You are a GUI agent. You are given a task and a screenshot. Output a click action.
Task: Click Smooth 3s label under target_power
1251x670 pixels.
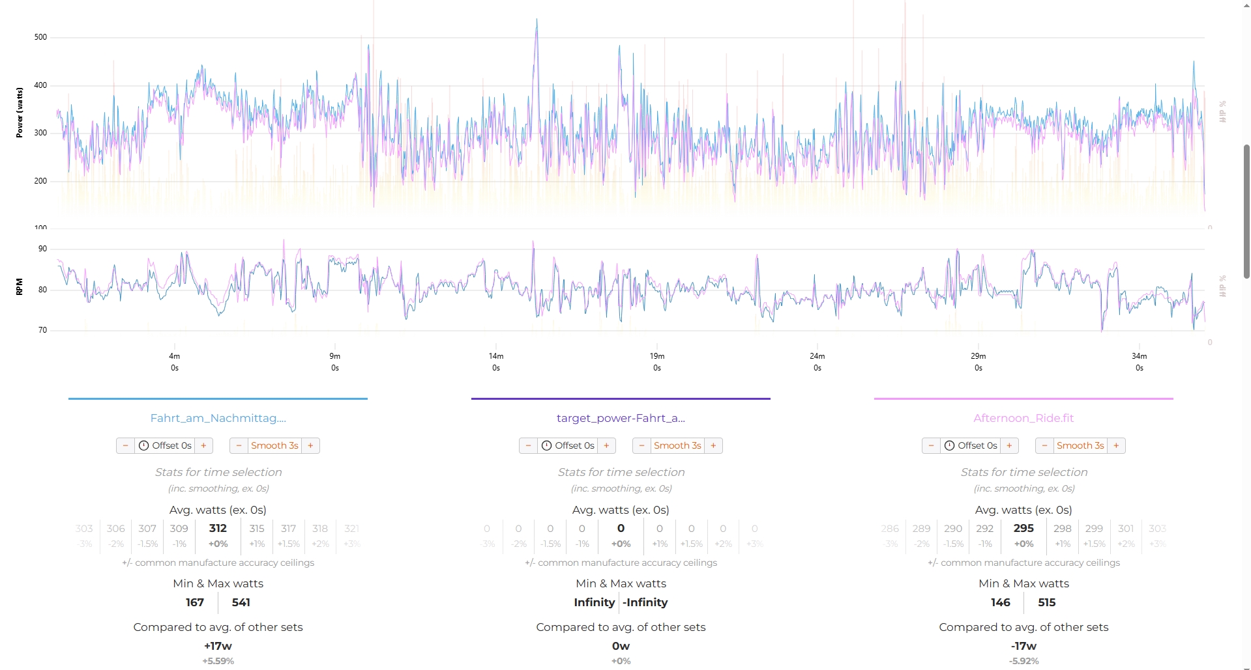coord(677,445)
